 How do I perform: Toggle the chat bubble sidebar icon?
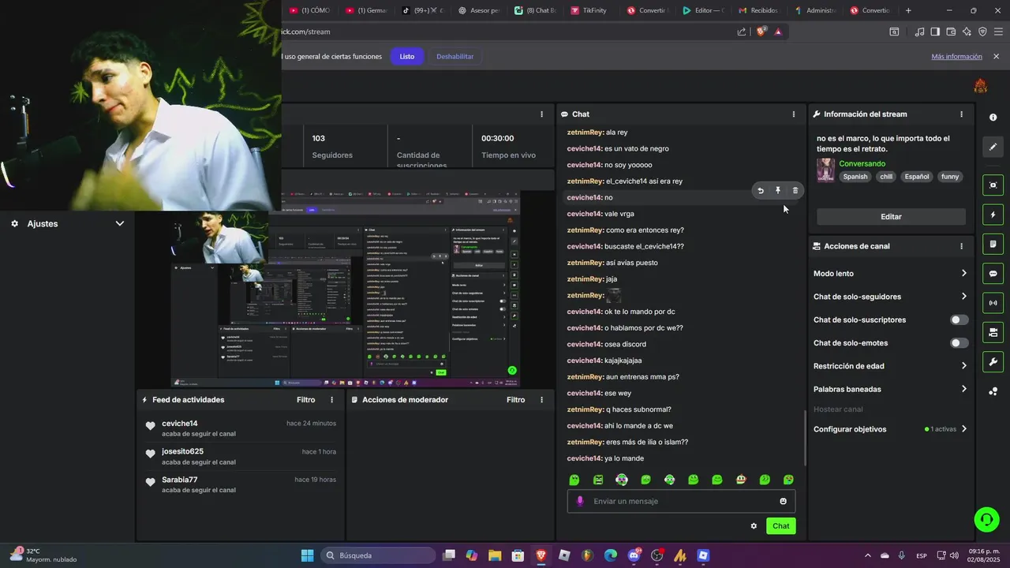[993, 274]
